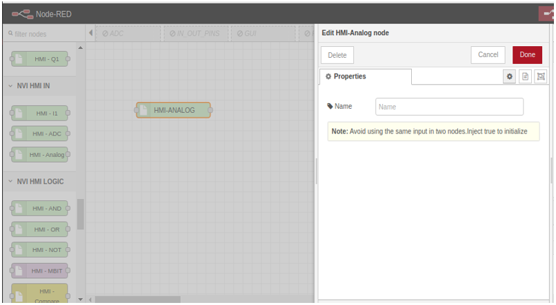This screenshot has height=305, width=556.
Task: Click HMI-ANALOG node on canvas
Action: pos(173,110)
